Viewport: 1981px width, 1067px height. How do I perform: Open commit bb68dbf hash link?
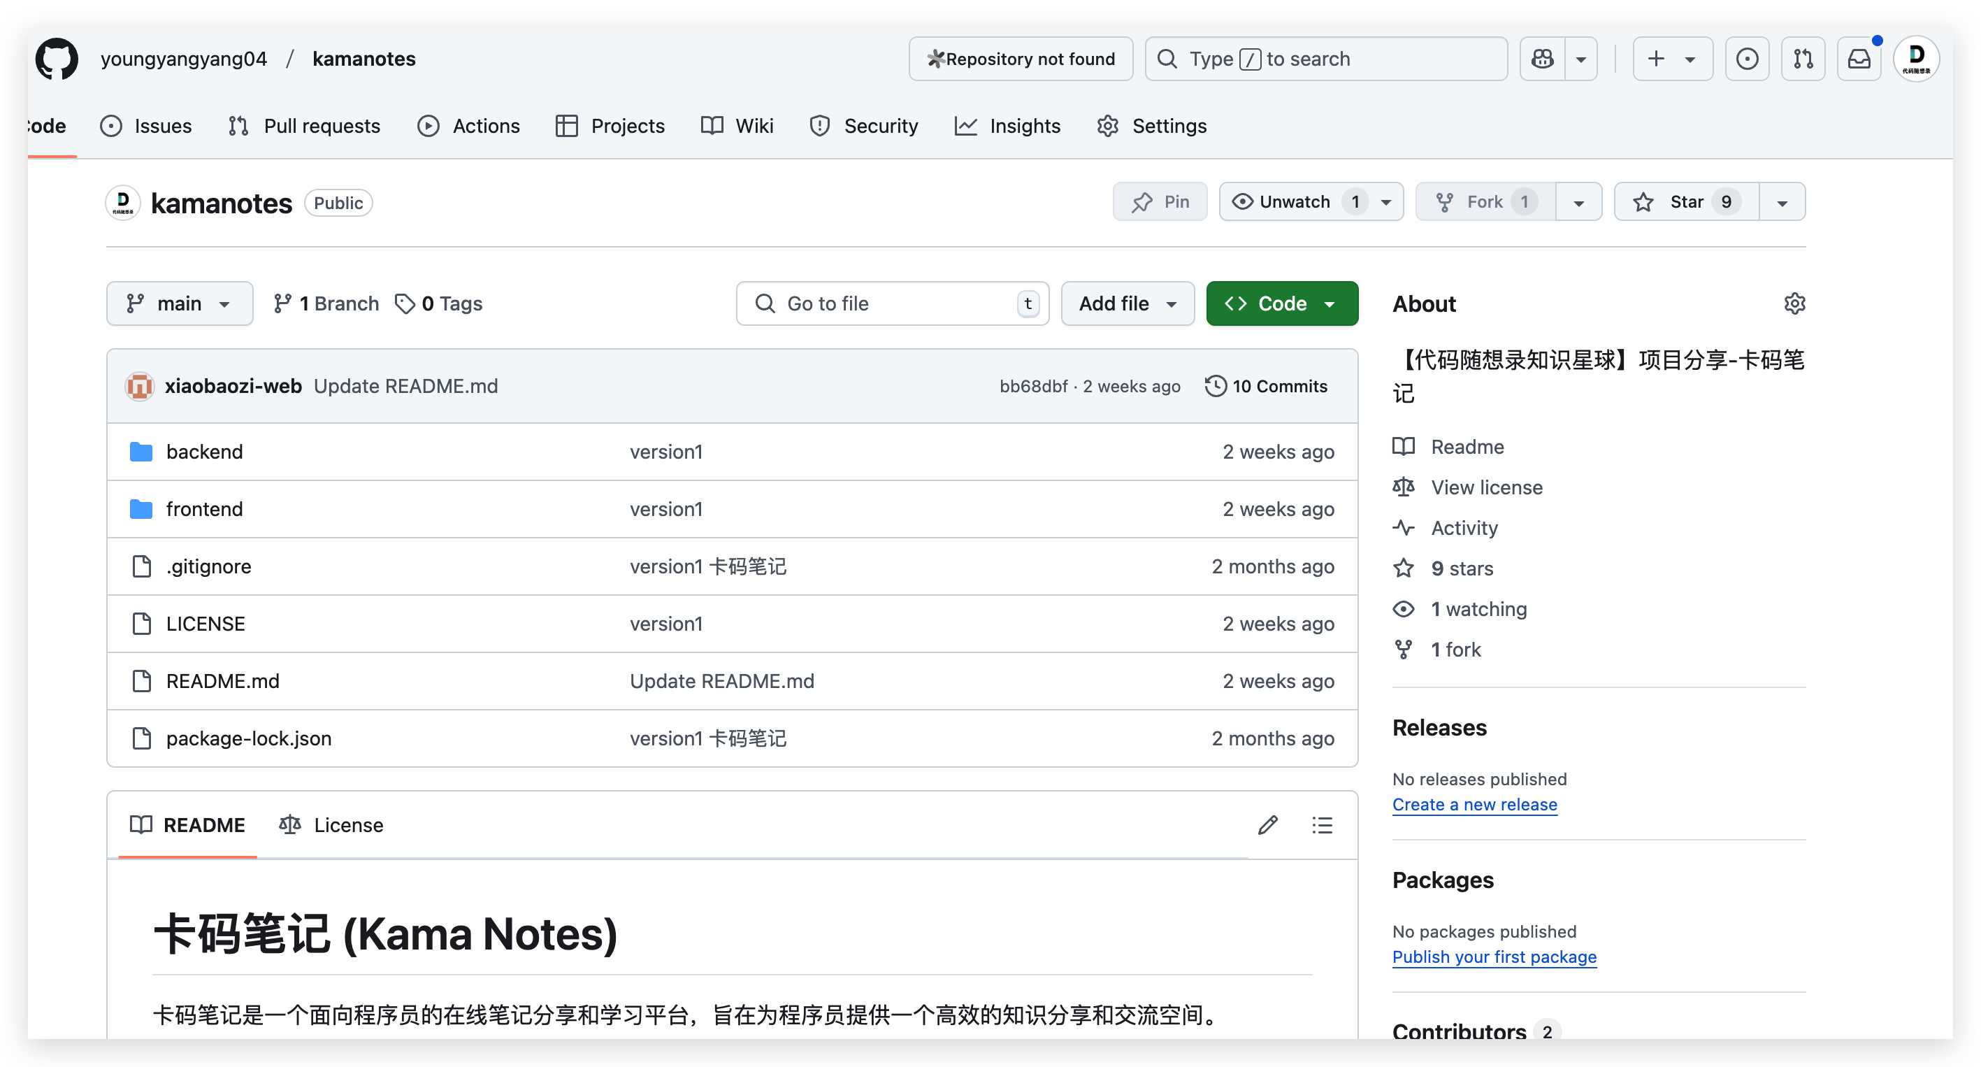click(1033, 386)
